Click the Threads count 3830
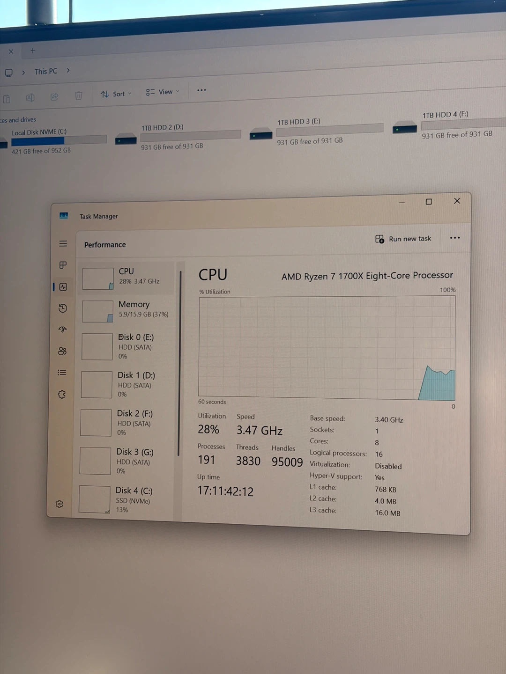This screenshot has width=506, height=674. 248,461
